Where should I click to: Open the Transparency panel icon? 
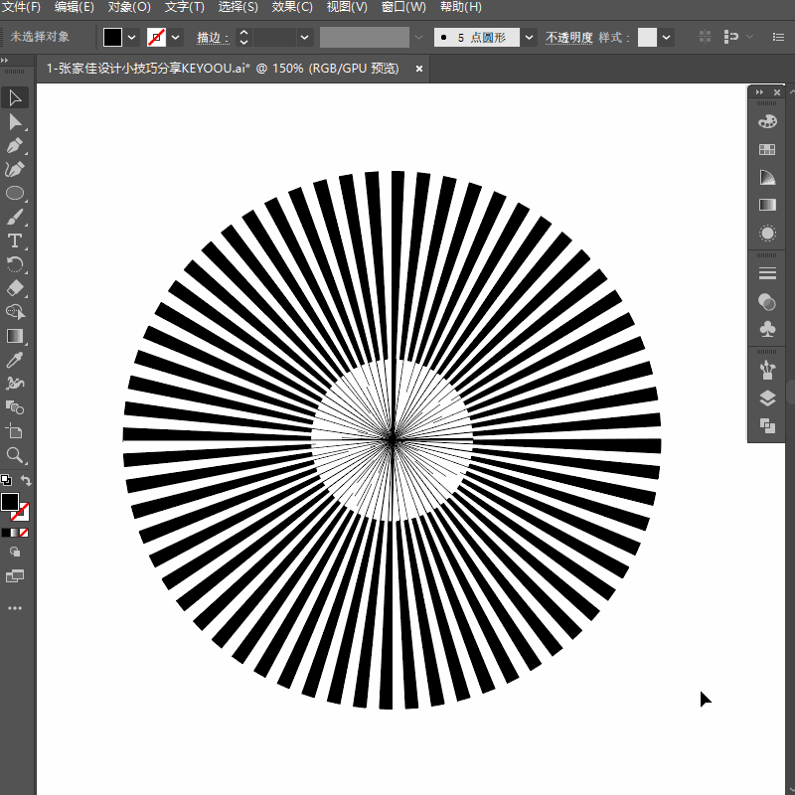coord(767,302)
